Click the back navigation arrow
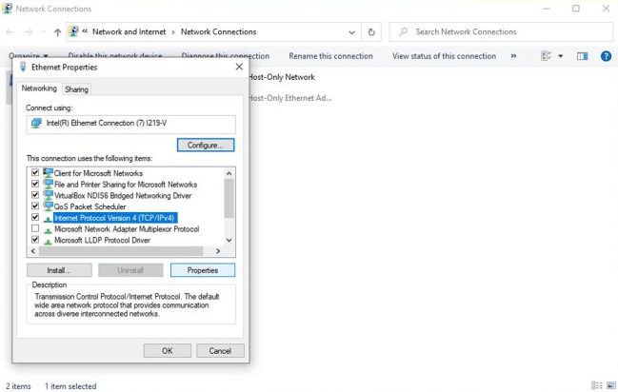 10,32
